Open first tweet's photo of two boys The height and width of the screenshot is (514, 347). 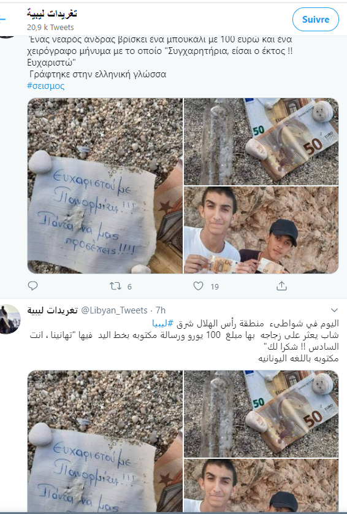(x=261, y=230)
